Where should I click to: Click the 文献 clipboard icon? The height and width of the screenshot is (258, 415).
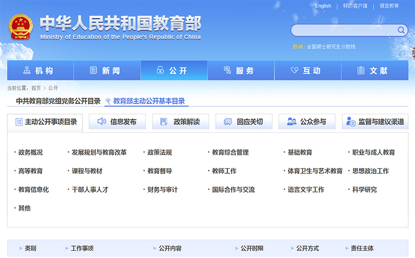(361, 70)
